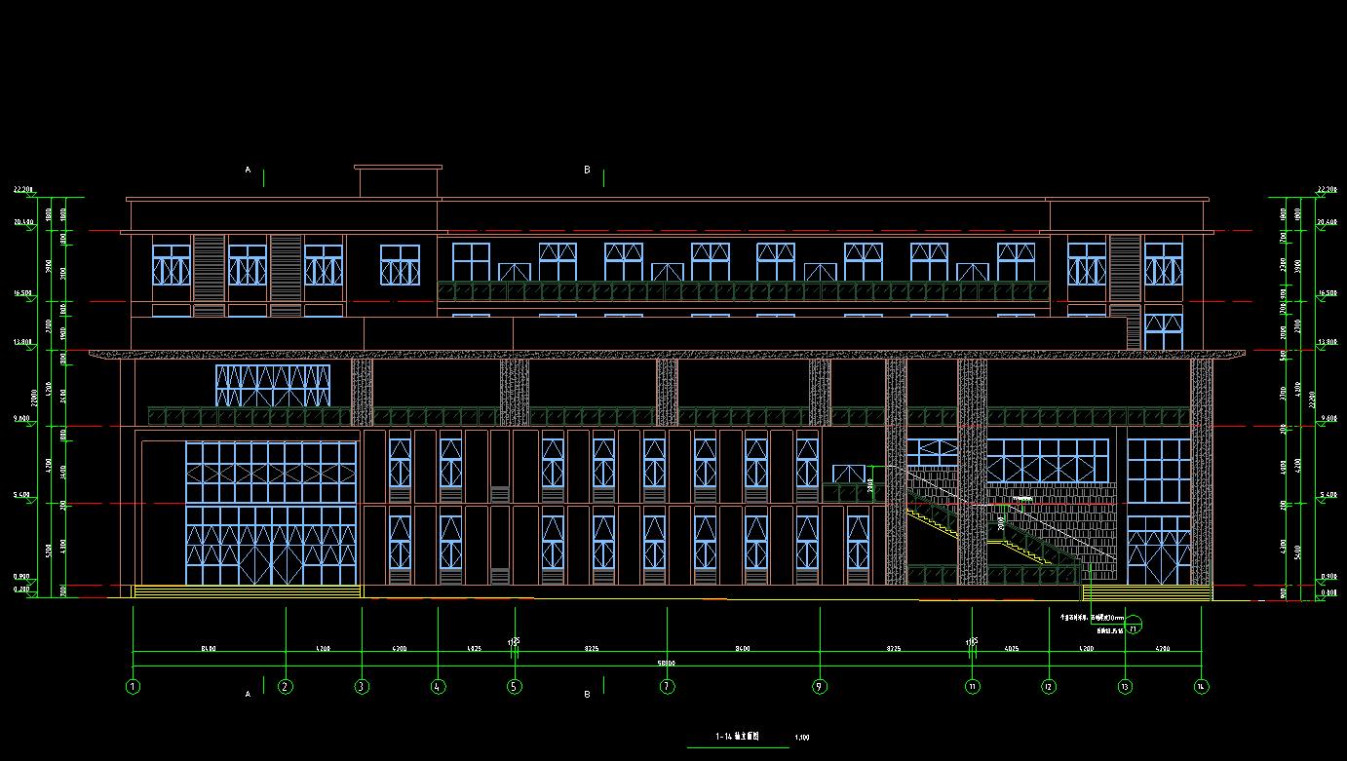The height and width of the screenshot is (761, 1347).
Task: Select the 58100 overall dimension text
Action: 667,664
